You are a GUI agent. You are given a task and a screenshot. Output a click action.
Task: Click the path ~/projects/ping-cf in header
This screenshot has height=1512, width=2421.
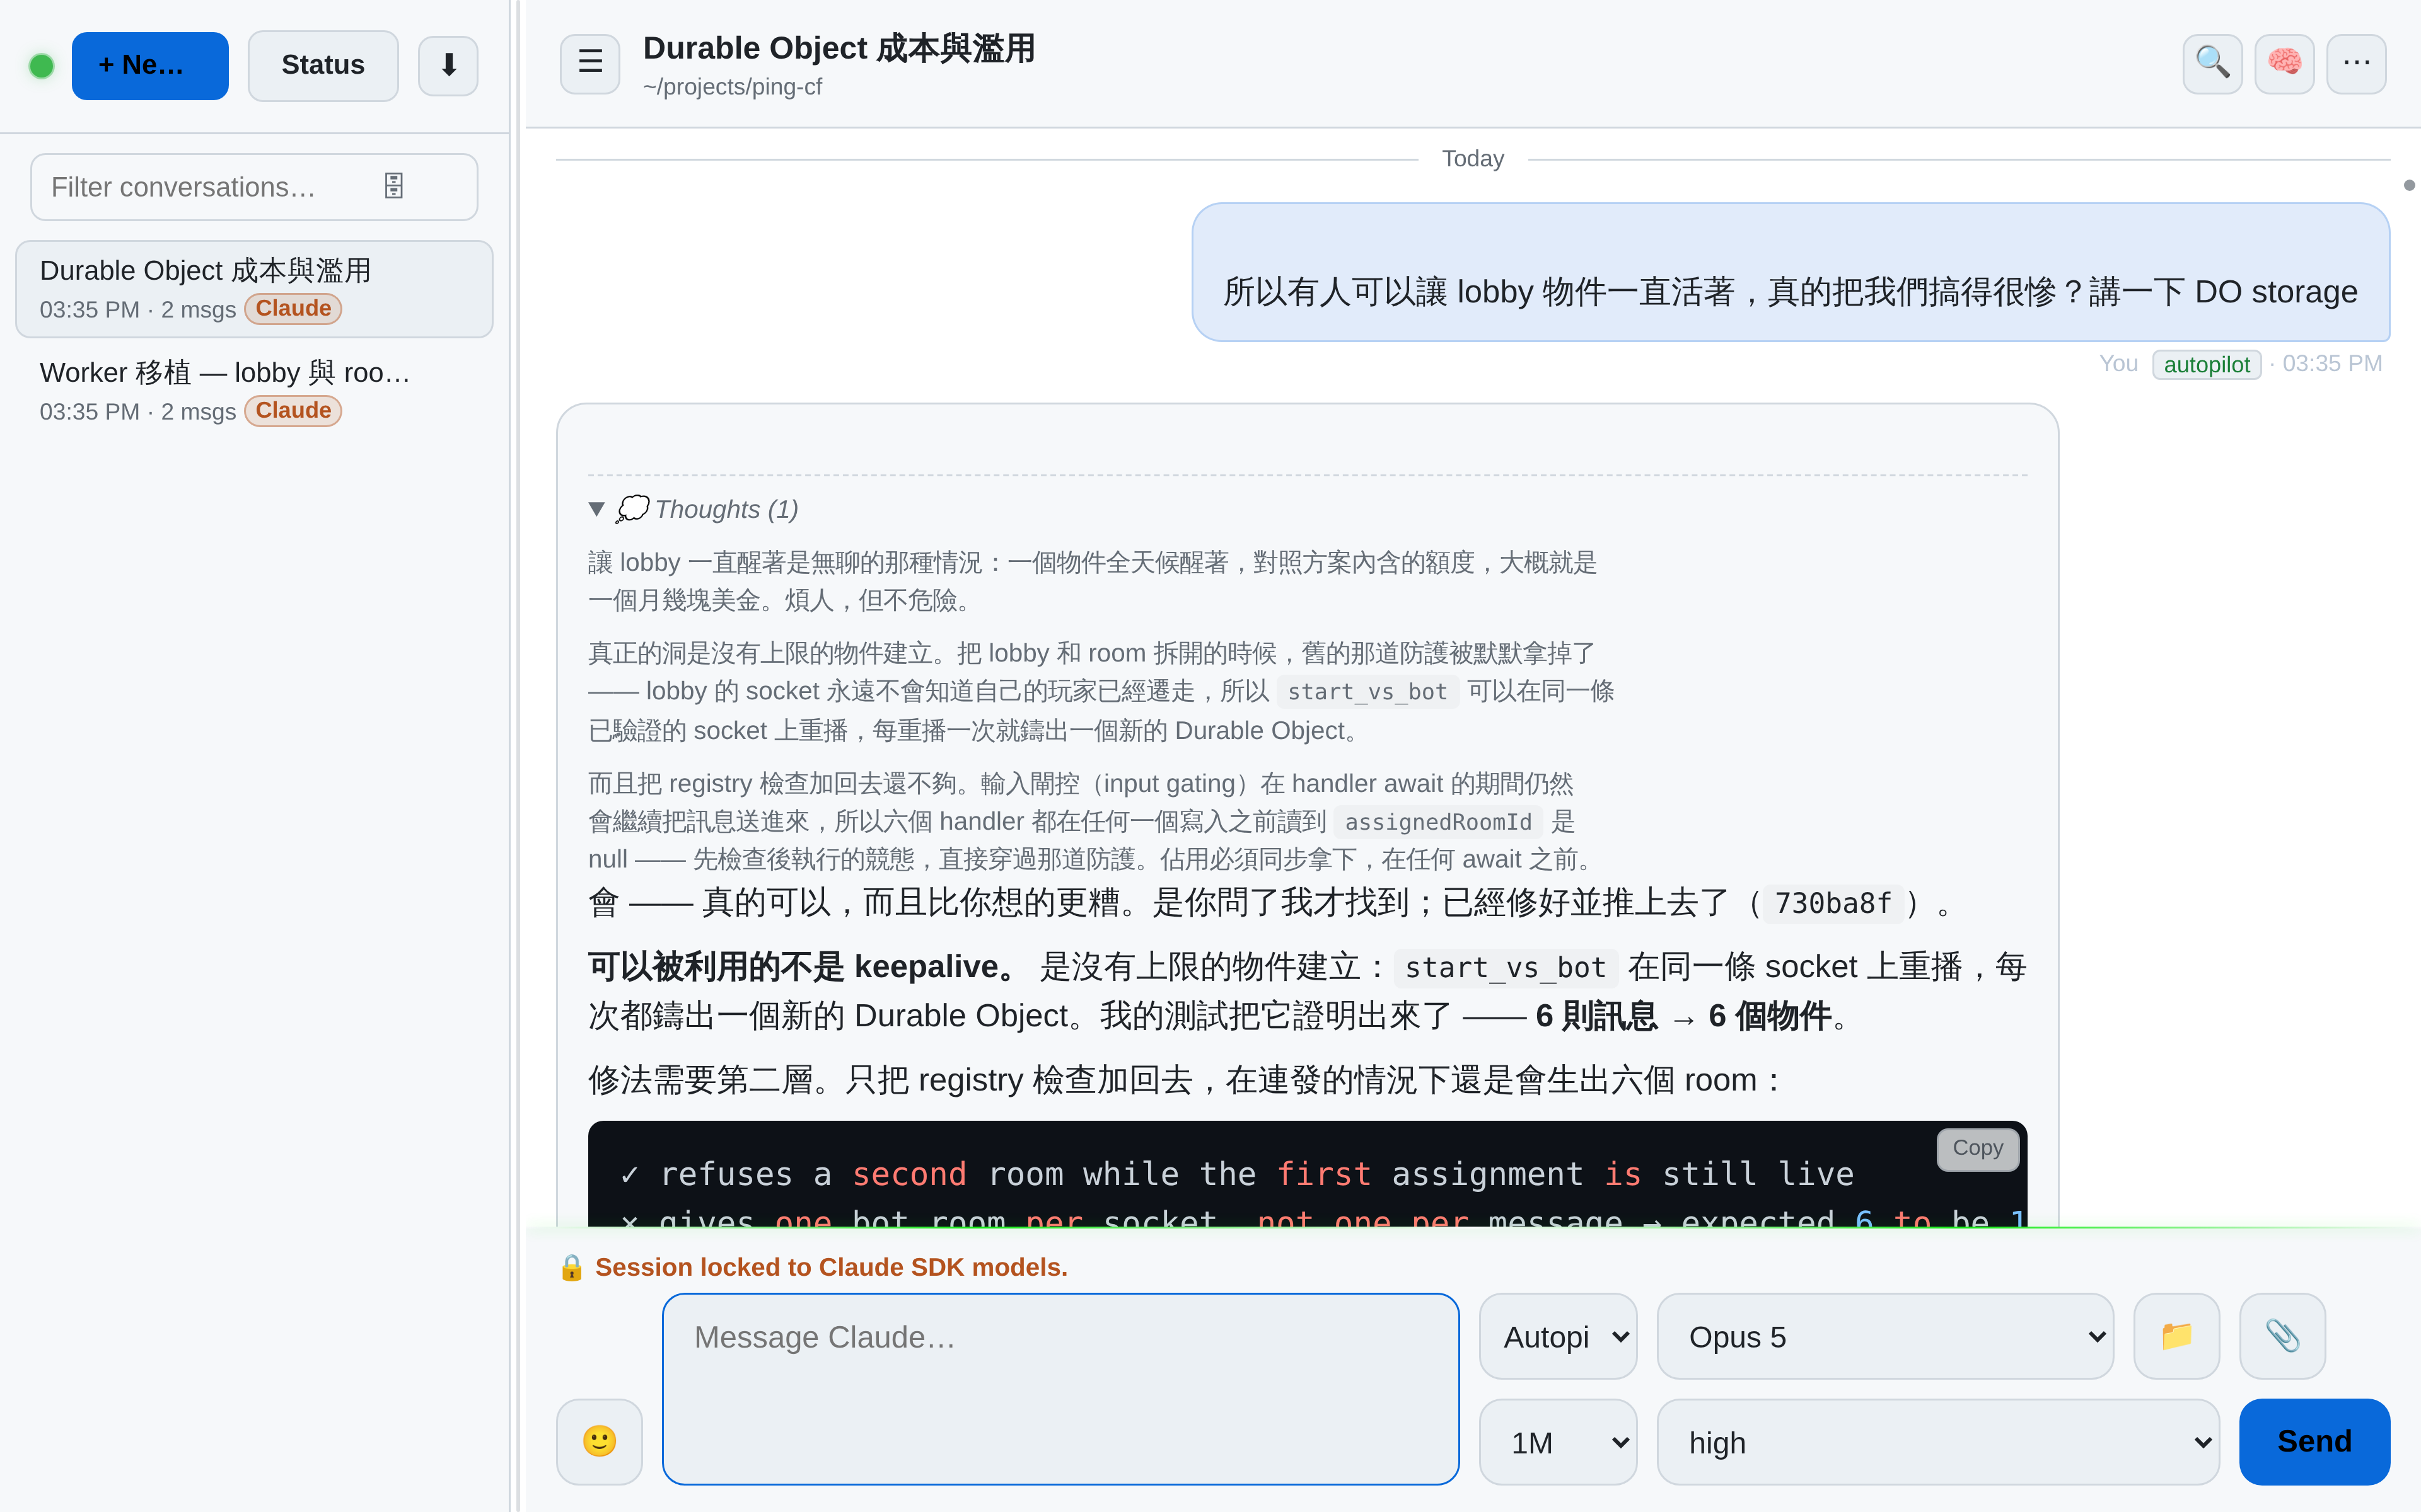(733, 87)
